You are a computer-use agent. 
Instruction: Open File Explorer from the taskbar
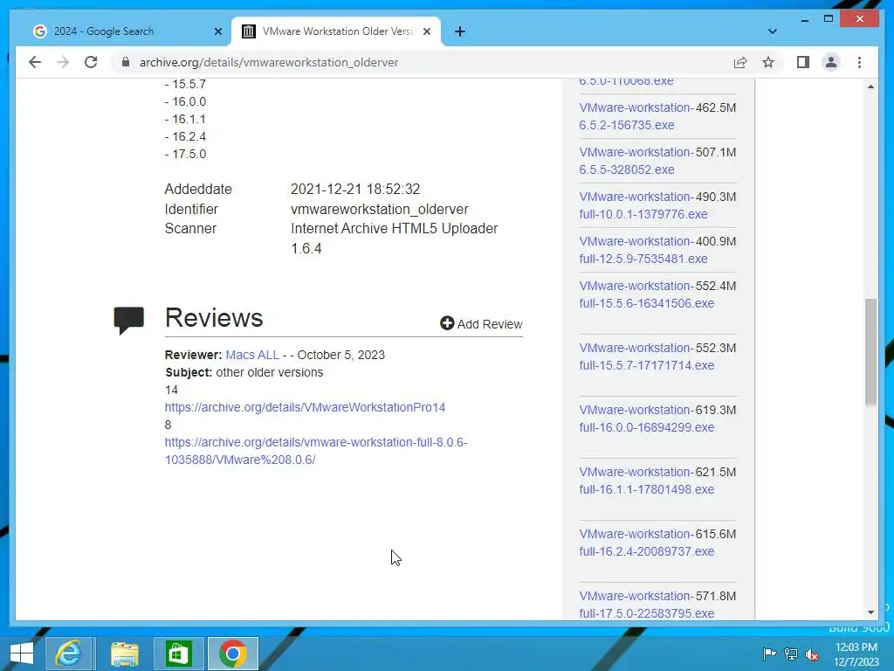pyautogui.click(x=124, y=654)
